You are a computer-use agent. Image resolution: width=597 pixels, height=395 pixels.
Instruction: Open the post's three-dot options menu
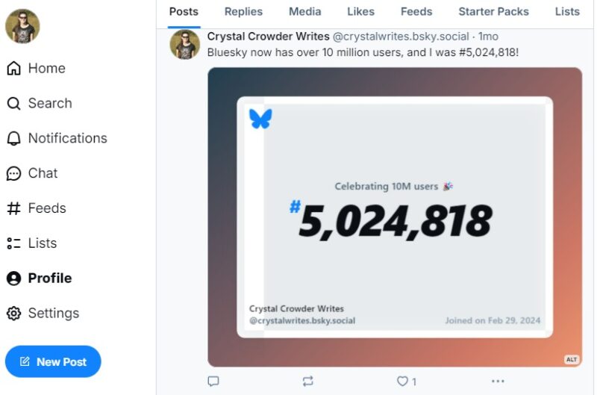click(498, 382)
